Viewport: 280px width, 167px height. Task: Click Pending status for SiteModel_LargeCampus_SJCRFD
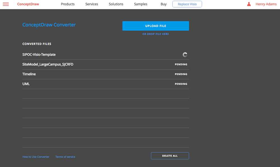coord(181,64)
